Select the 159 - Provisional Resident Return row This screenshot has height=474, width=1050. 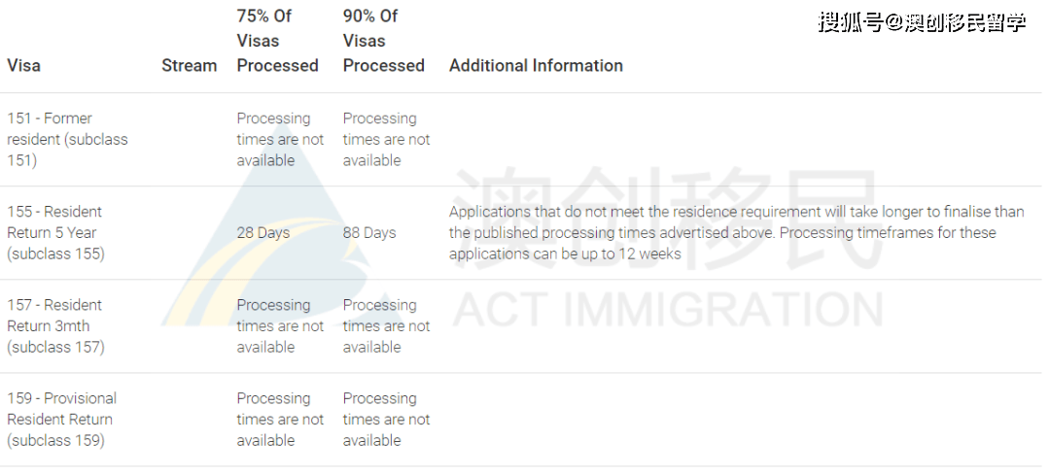pos(521,420)
